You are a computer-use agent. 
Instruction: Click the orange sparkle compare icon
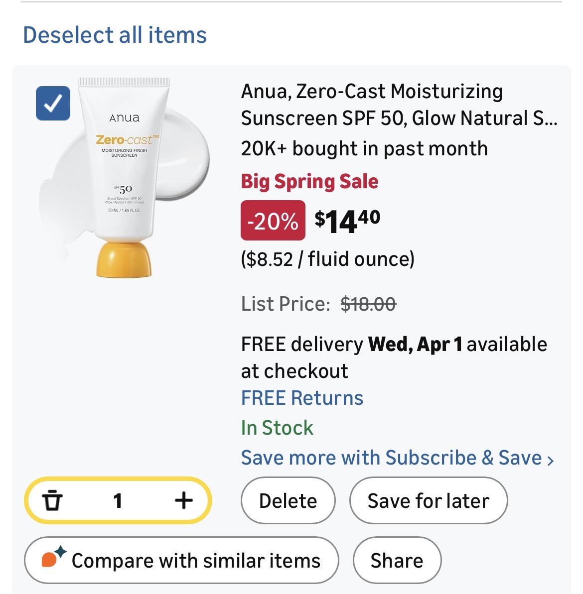tap(53, 559)
